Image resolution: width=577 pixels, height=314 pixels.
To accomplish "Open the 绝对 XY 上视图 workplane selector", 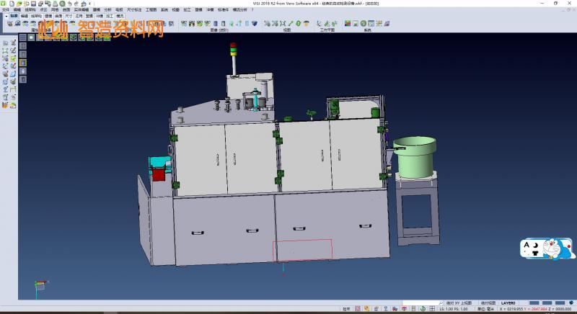I will click(x=460, y=302).
